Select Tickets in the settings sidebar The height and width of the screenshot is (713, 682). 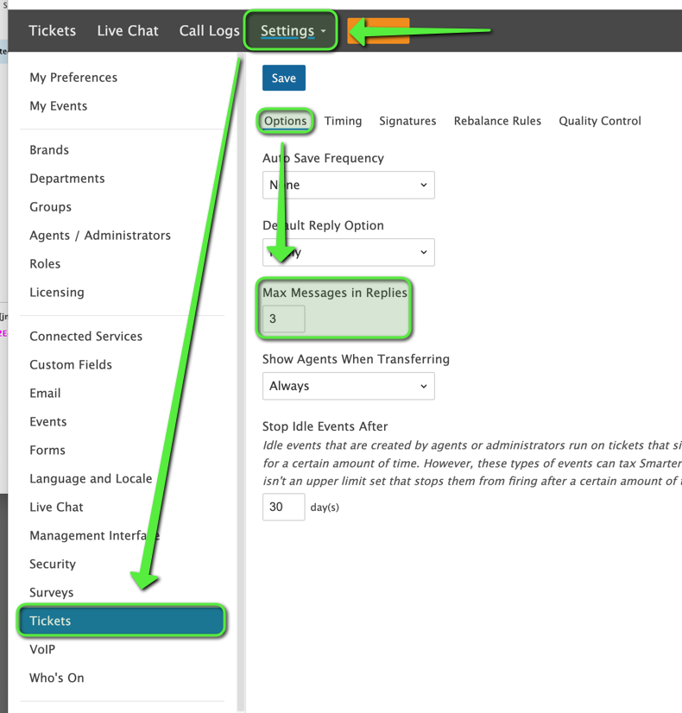pos(122,621)
